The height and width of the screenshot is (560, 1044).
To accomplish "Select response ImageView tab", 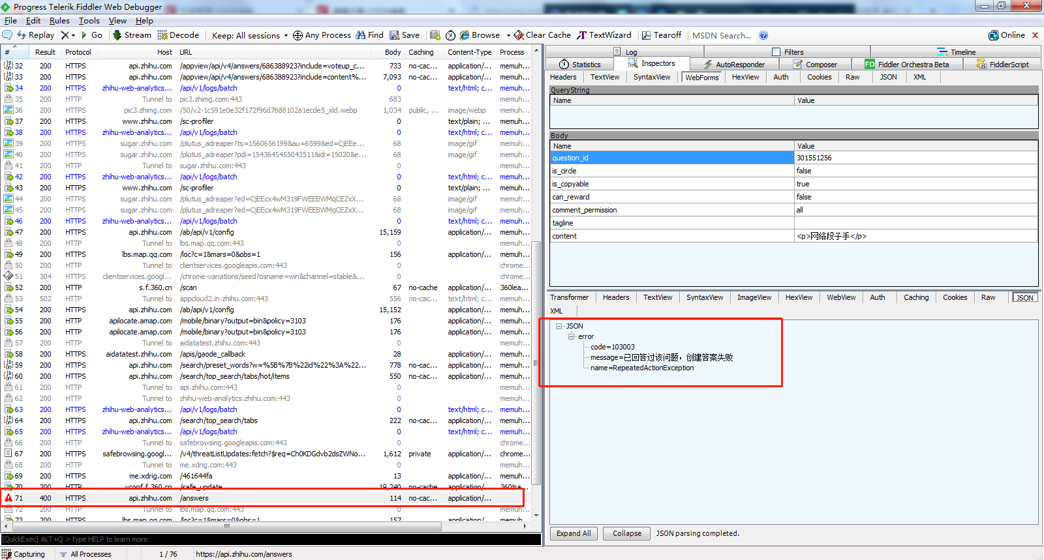I will 754,297.
